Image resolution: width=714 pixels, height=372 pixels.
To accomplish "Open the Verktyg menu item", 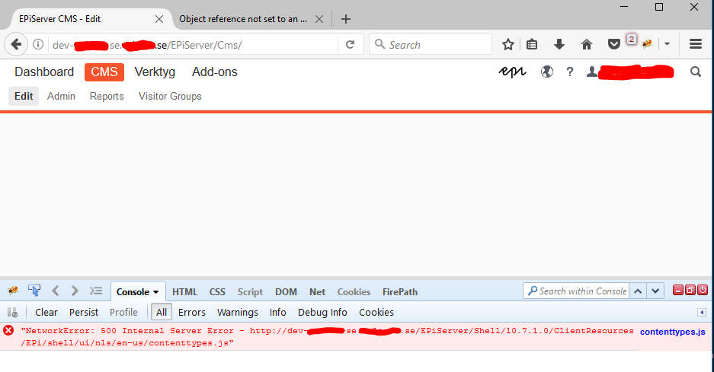I will point(155,72).
